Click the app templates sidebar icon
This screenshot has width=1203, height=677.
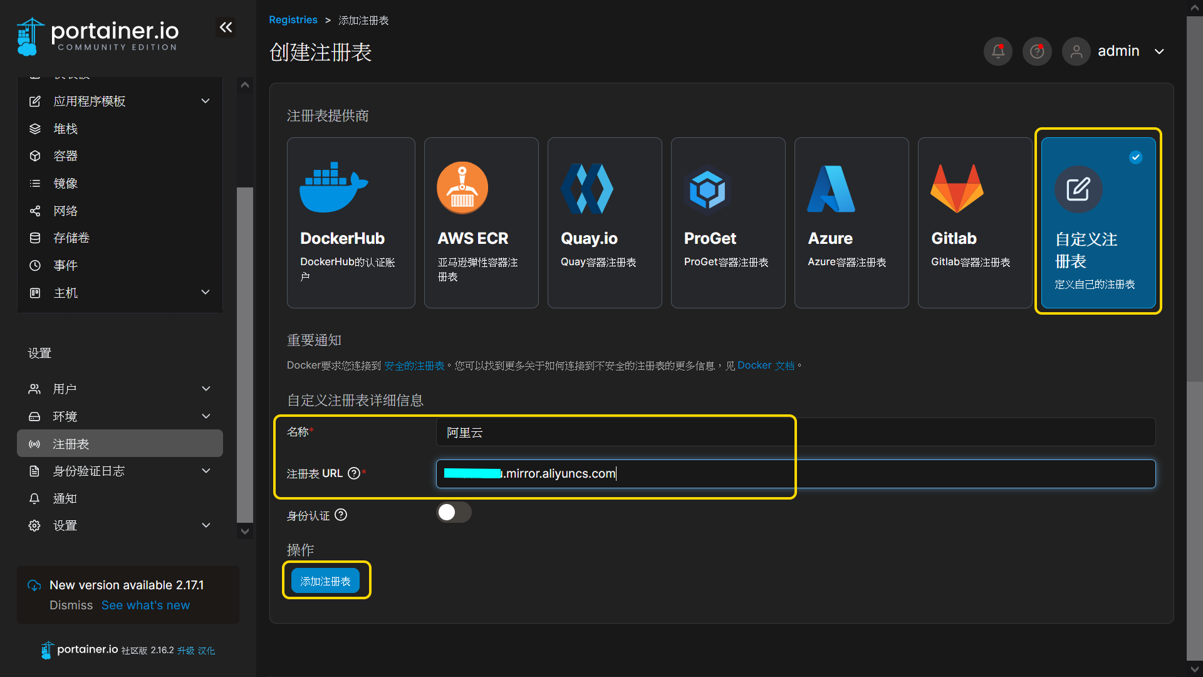(35, 101)
